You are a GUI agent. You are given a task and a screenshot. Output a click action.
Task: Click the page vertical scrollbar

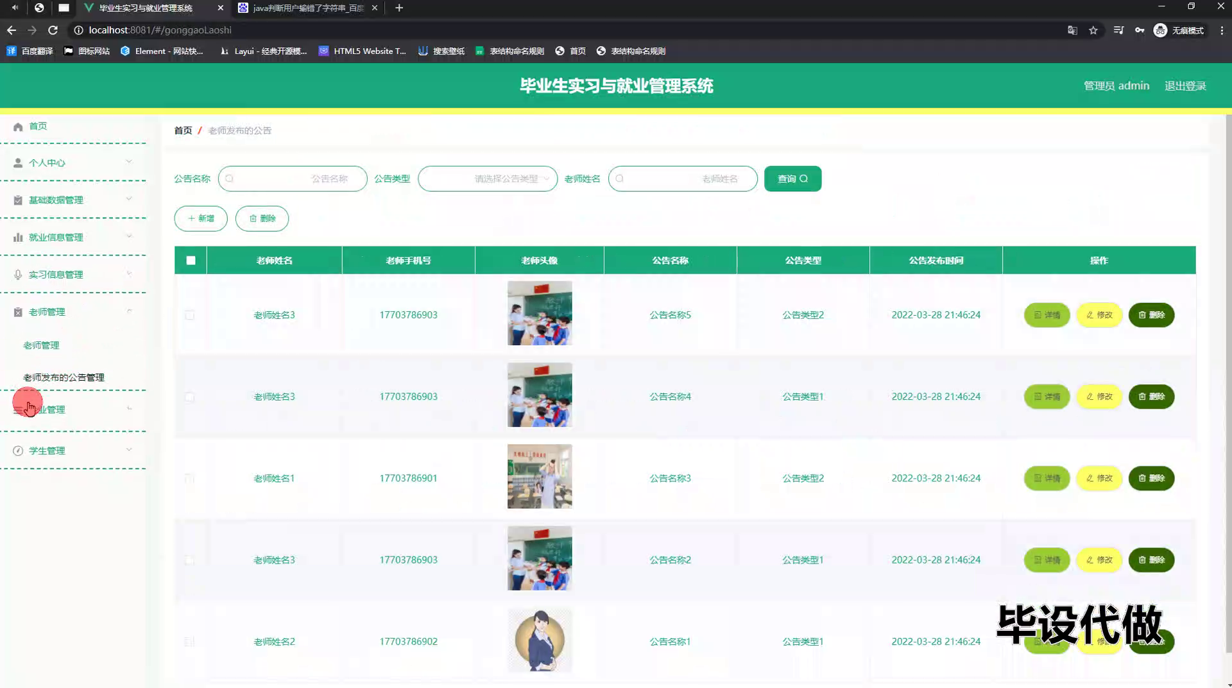point(1228,385)
